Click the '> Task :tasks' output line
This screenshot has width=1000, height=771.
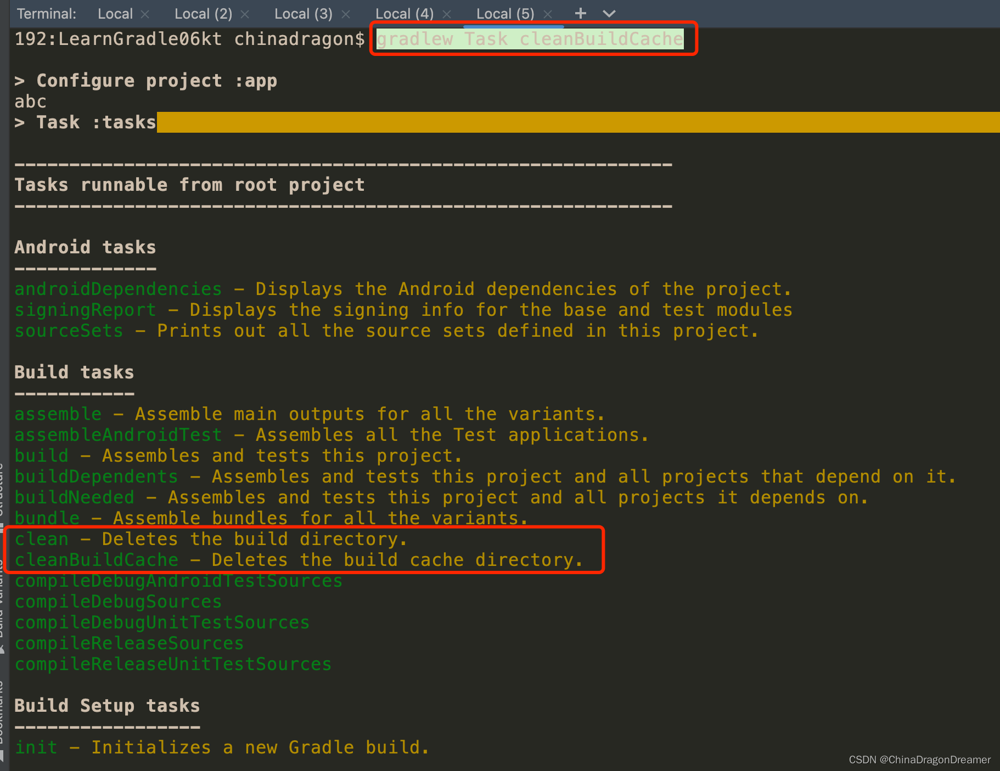point(85,122)
